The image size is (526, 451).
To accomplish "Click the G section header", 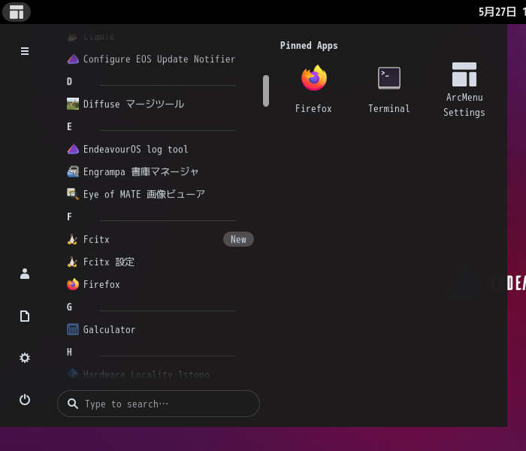I will point(69,307).
